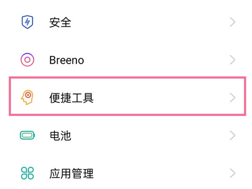Select the Breeno text label

coord(66,60)
